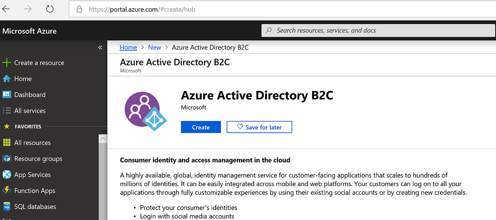Click the sidebar scrollbar up arrow
This screenshot has height=220, width=496.
103,139
